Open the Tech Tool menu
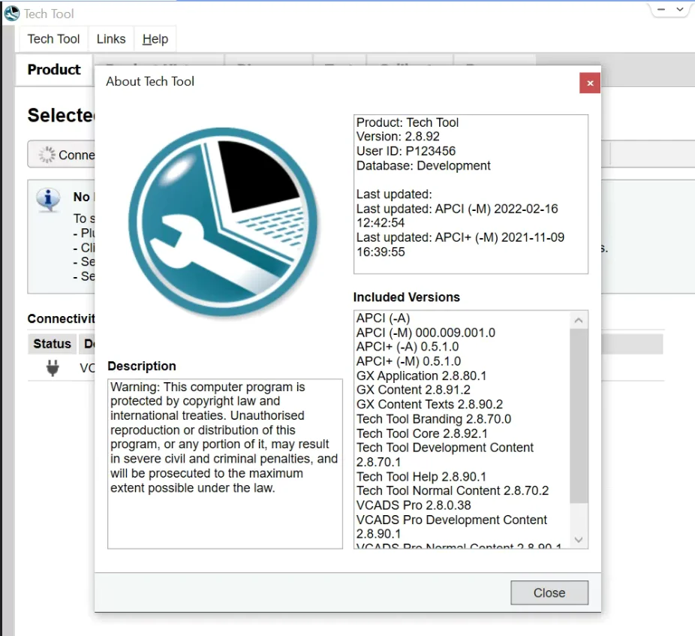695x636 pixels. click(53, 39)
